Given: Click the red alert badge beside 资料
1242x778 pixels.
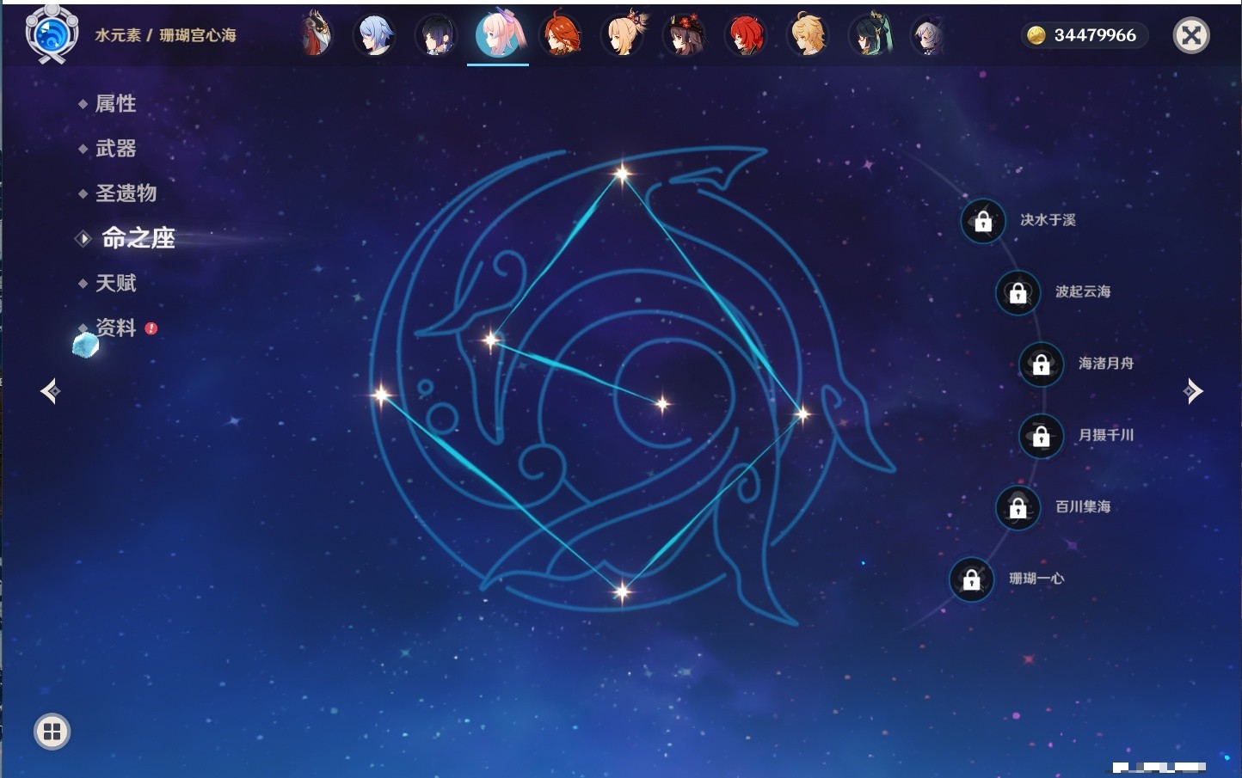Looking at the screenshot, I should 151,328.
